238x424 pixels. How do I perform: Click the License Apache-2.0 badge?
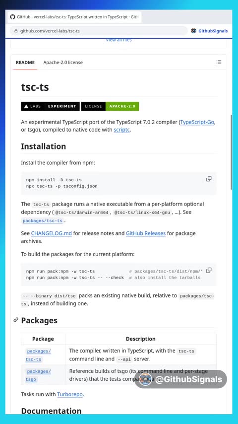[x=110, y=106]
